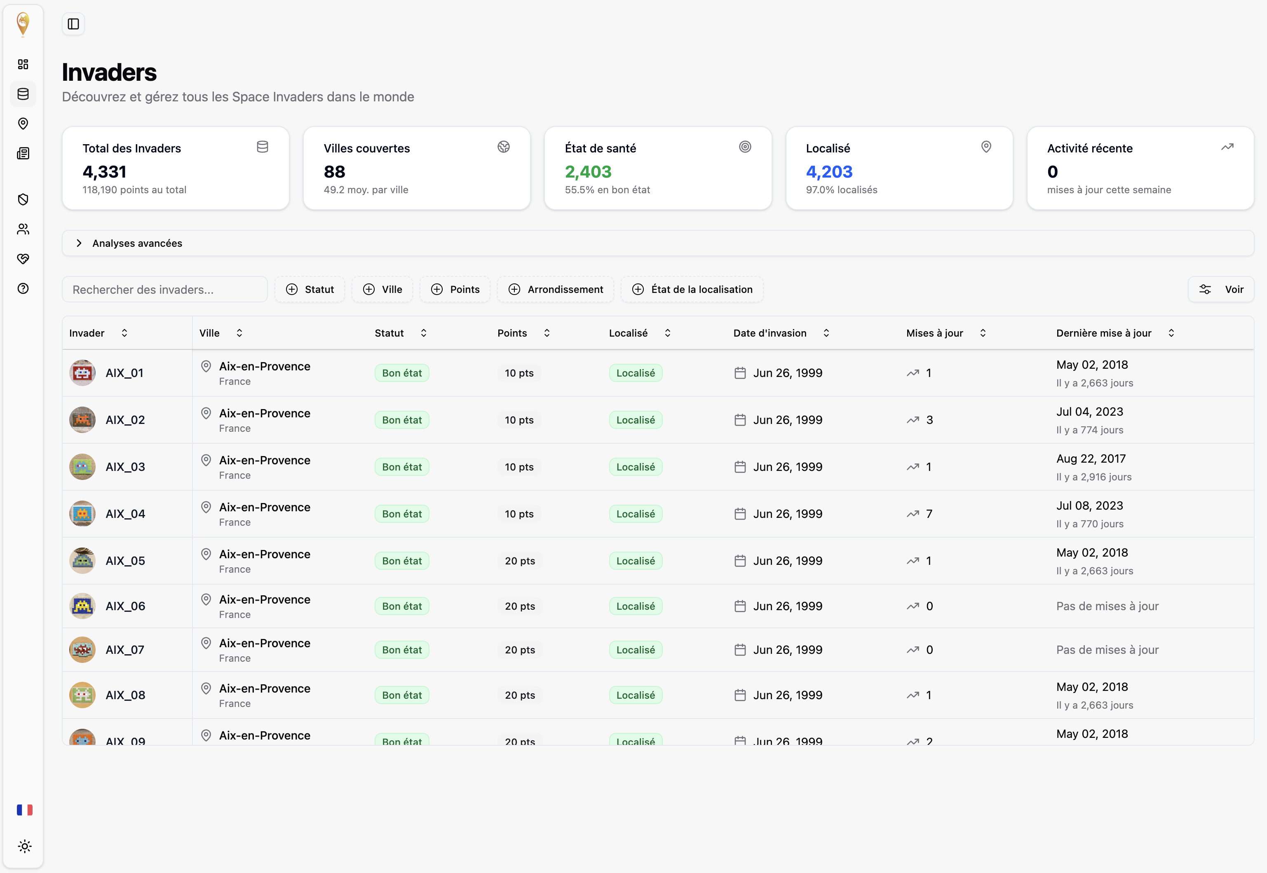This screenshot has height=873, width=1267.
Task: Select the database icon in sidebar
Action: pos(23,94)
